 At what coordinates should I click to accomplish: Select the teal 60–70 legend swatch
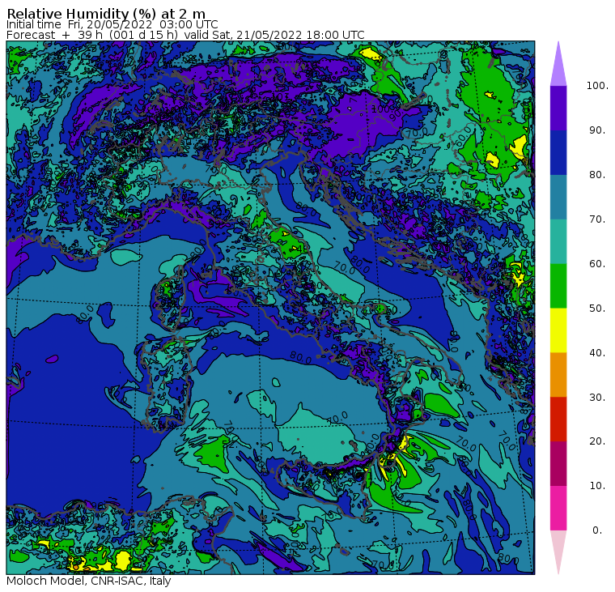(558, 241)
